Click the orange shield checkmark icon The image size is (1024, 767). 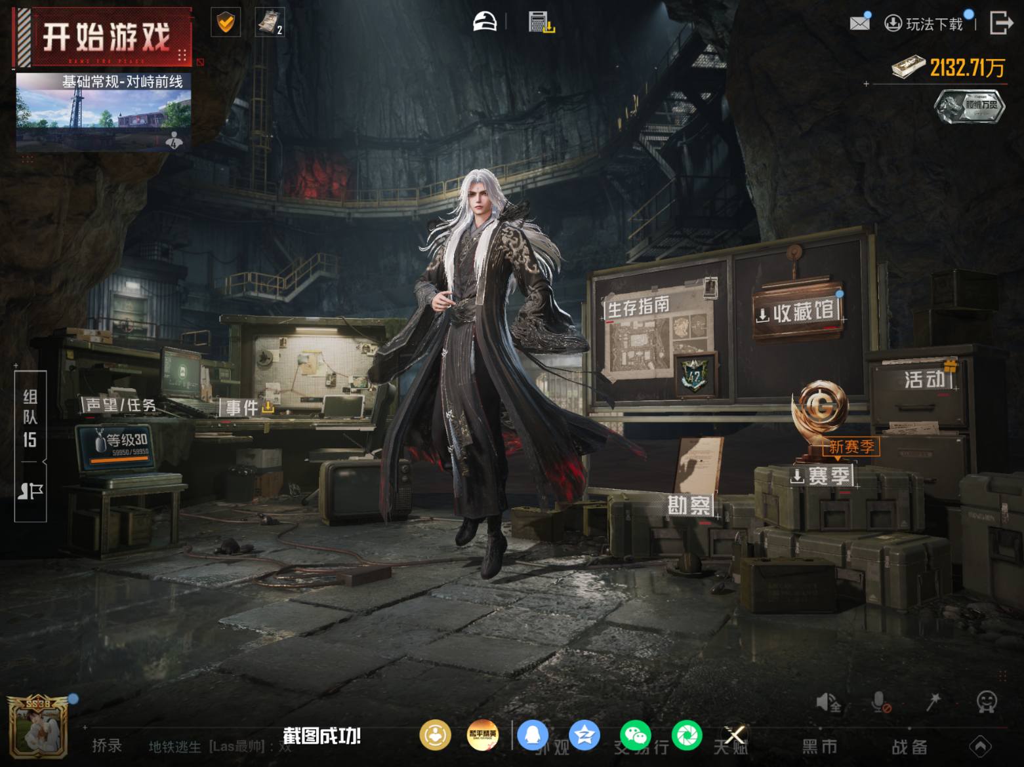[x=226, y=24]
